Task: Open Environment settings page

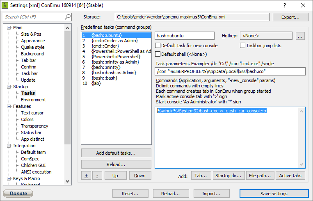Action: point(33,100)
